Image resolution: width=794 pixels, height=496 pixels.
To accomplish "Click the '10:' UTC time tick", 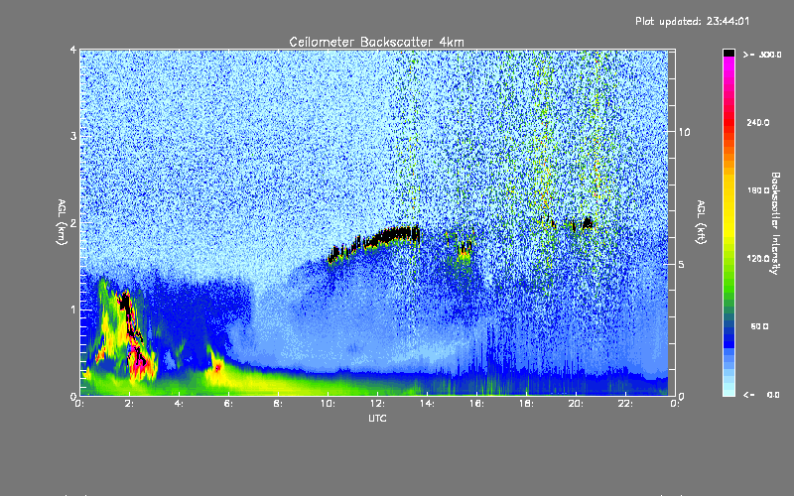I will pyautogui.click(x=328, y=404).
